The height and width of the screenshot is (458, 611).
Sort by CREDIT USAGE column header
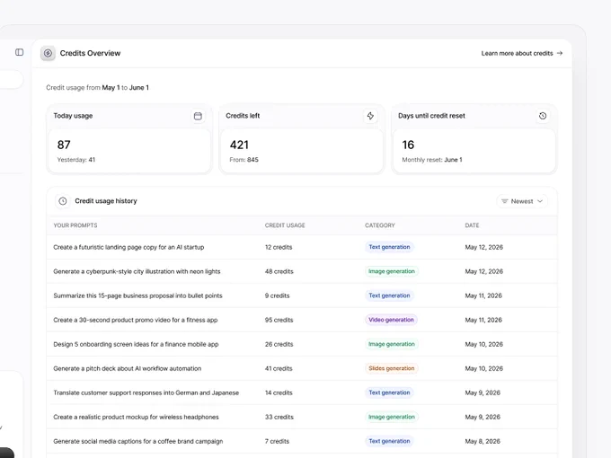[x=285, y=225]
